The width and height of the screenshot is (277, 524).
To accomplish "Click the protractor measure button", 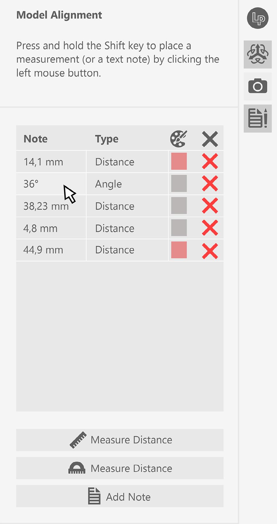I will pyautogui.click(x=120, y=468).
